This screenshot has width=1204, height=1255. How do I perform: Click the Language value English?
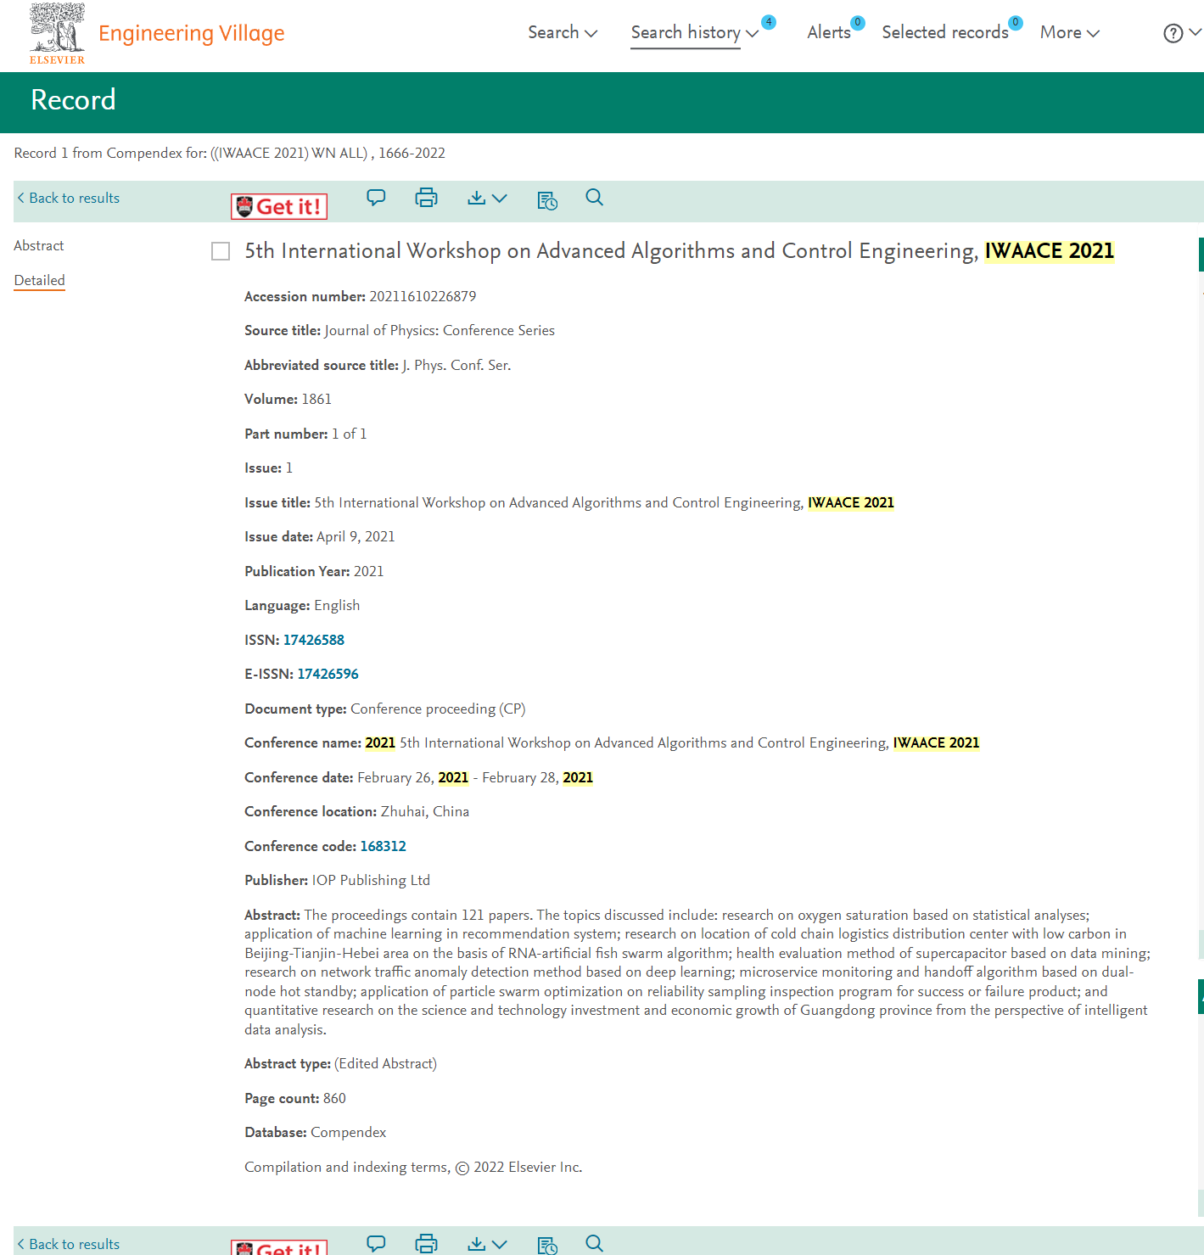[x=337, y=605]
